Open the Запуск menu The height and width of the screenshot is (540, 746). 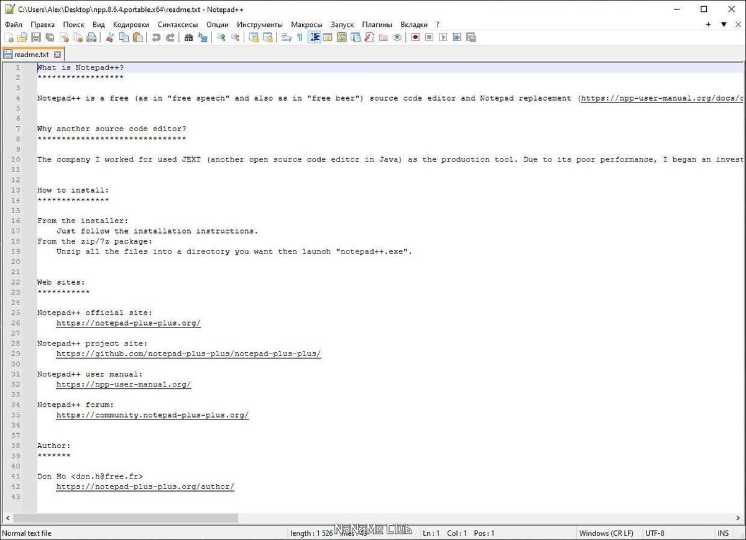pyautogui.click(x=342, y=24)
